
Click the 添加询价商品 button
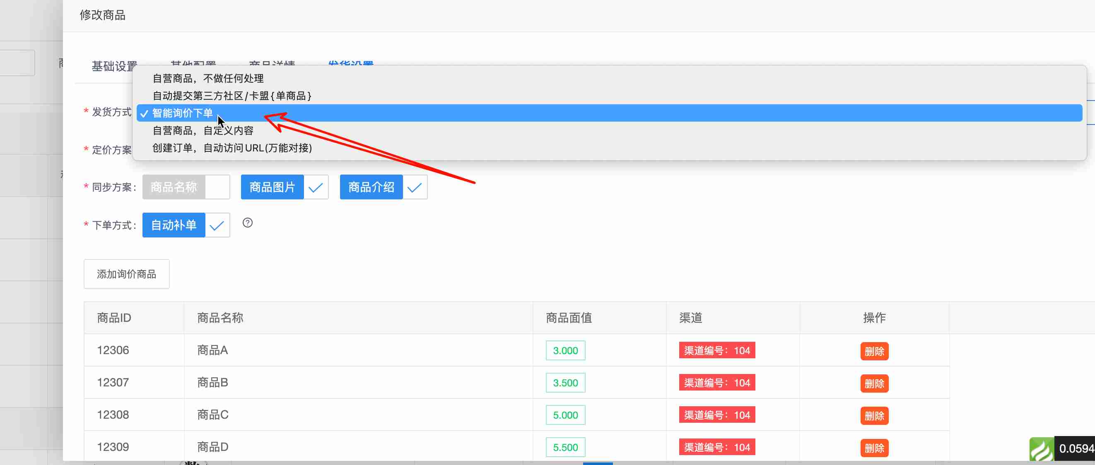point(126,274)
